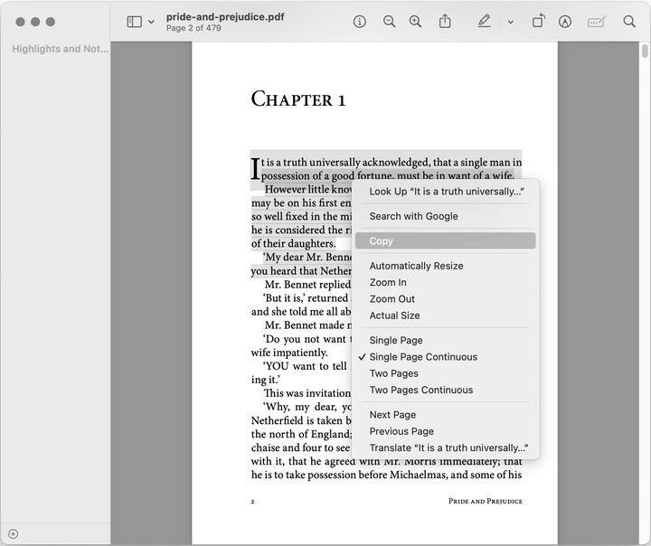This screenshot has height=546, width=651.
Task: Expand highlight color options chevron
Action: click(x=510, y=22)
